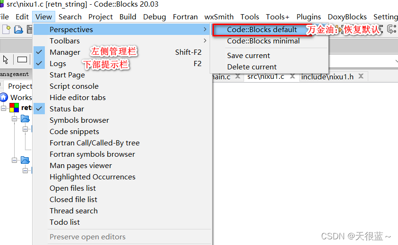Image resolution: width=398 pixels, height=245 pixels.
Task: Collapse the second folder node in project tree
Action: pos(15,160)
